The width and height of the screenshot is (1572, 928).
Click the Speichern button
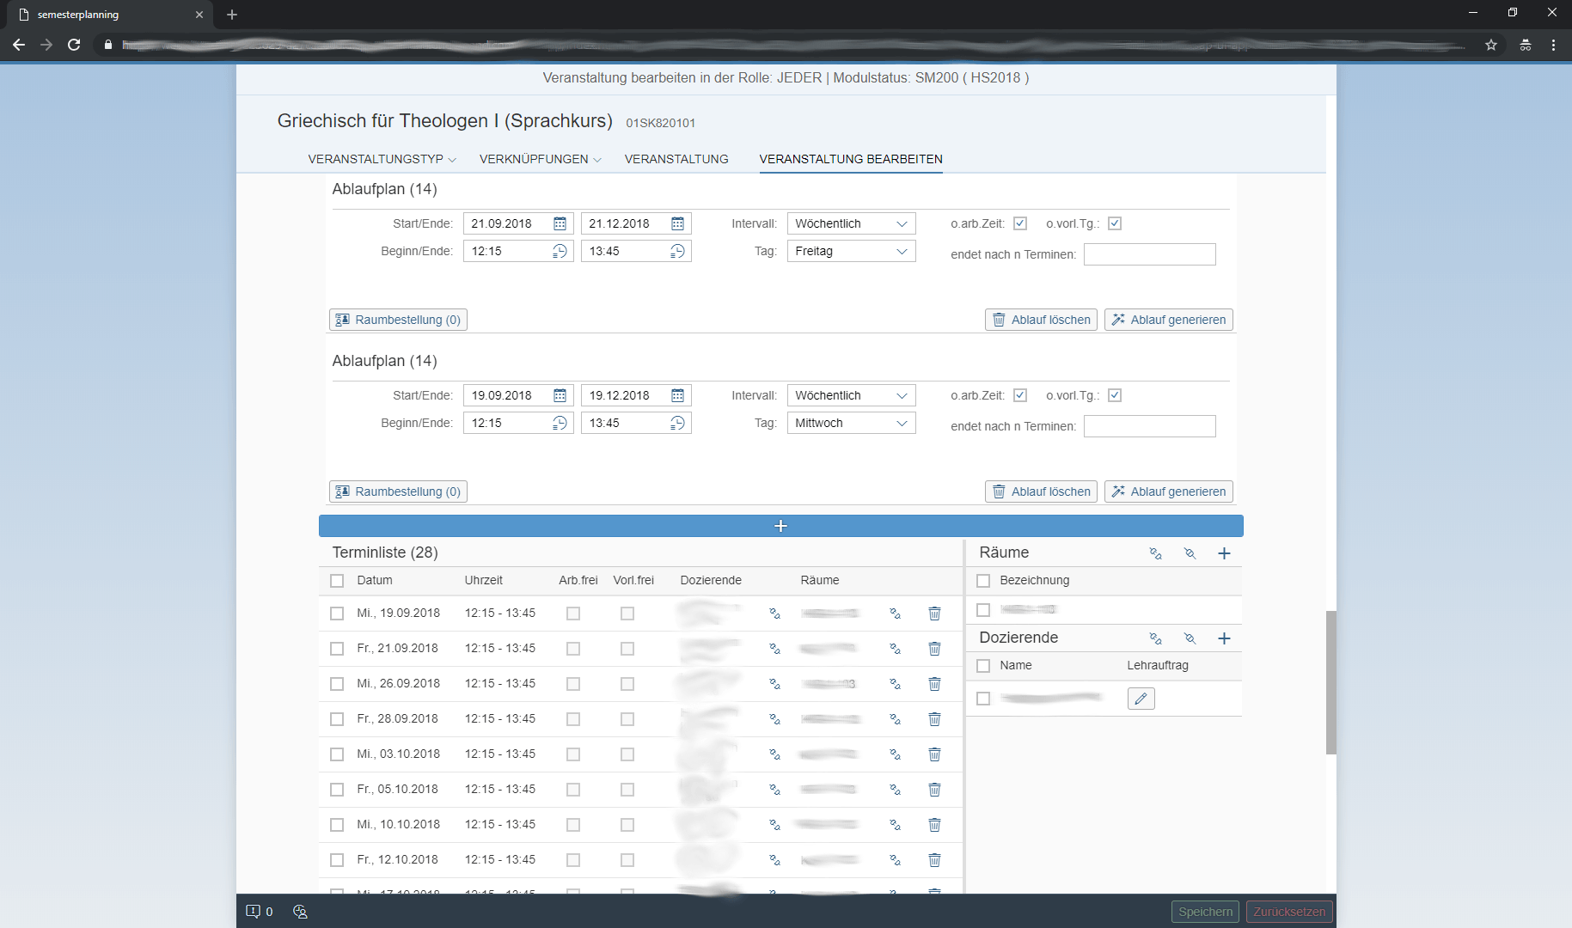tap(1204, 912)
